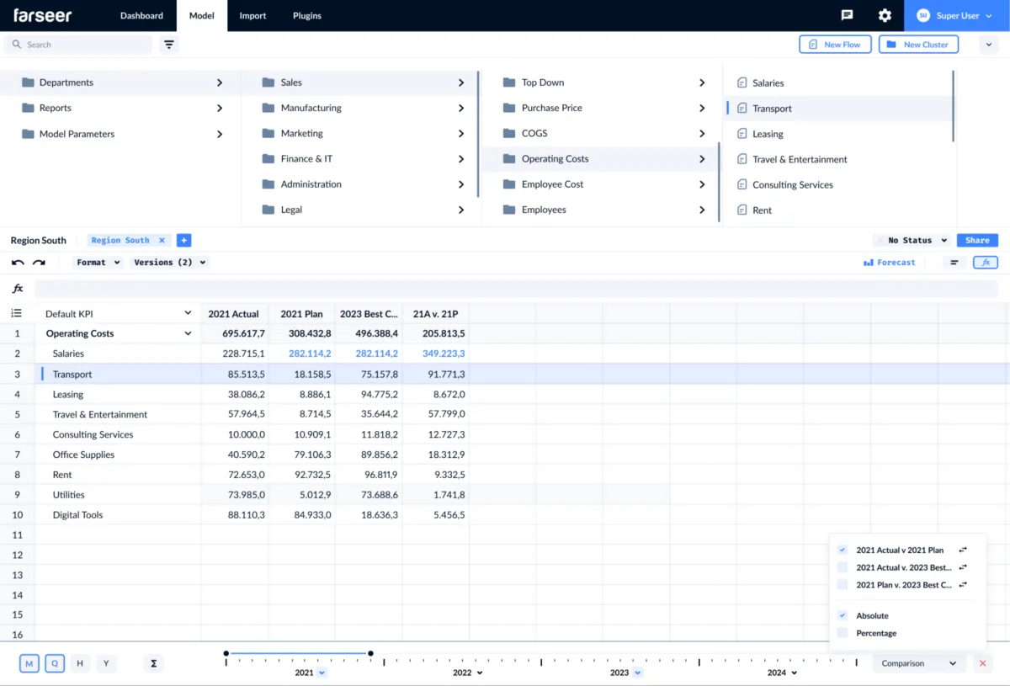Close the comparison panel with red X
This screenshot has height=686, width=1010.
click(x=982, y=663)
